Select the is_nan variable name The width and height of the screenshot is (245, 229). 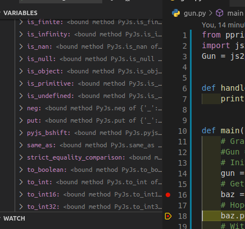(x=39, y=47)
